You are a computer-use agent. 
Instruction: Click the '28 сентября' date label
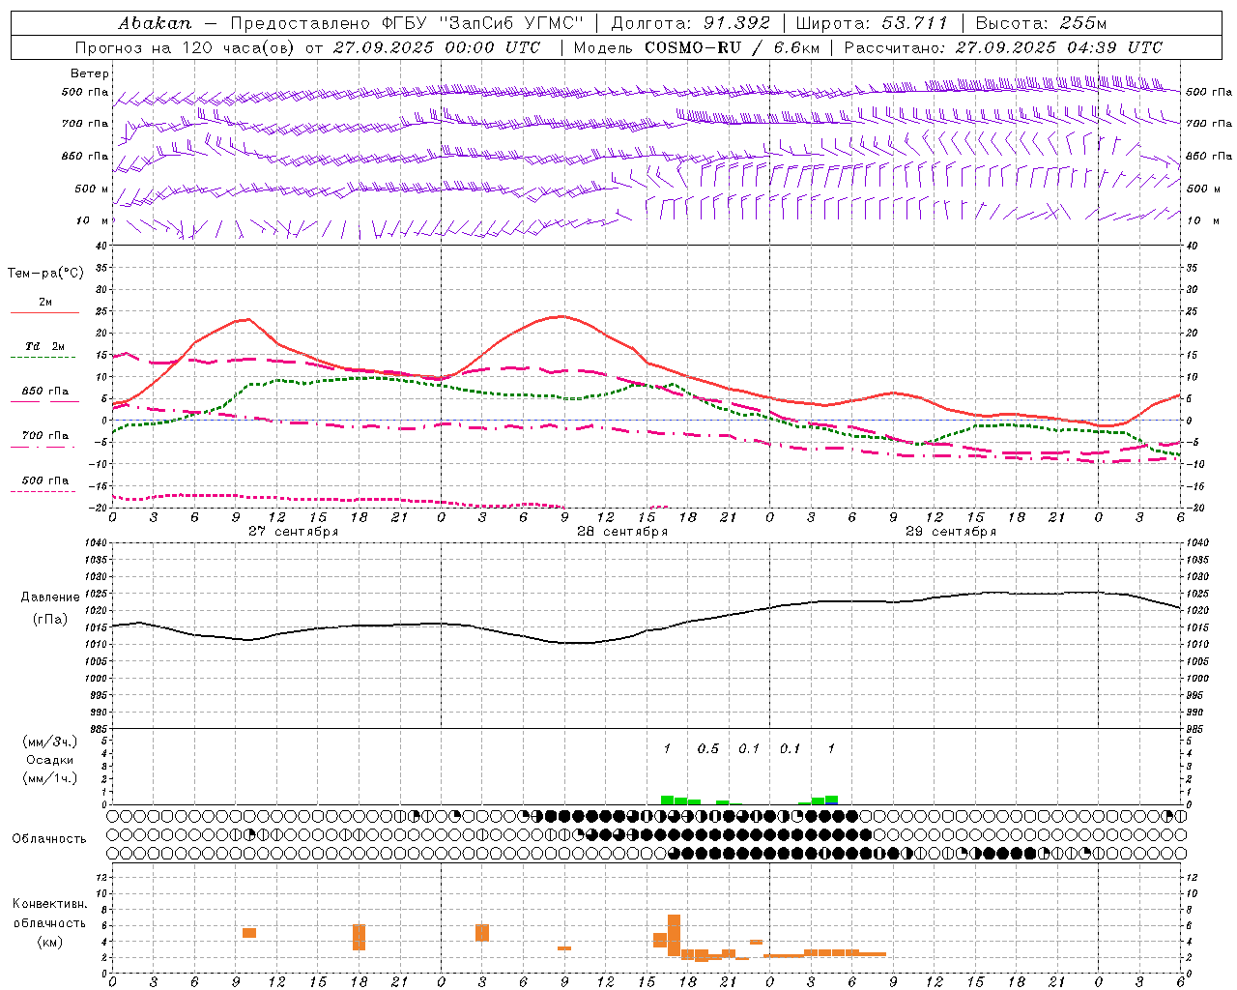[x=621, y=532]
